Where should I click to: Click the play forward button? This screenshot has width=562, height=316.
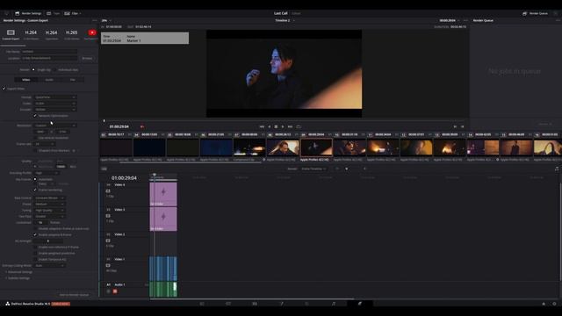283,126
